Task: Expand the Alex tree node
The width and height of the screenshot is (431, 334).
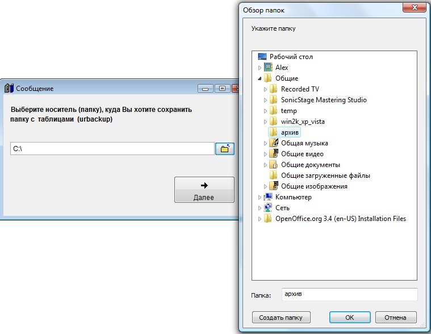Action: [x=260, y=68]
